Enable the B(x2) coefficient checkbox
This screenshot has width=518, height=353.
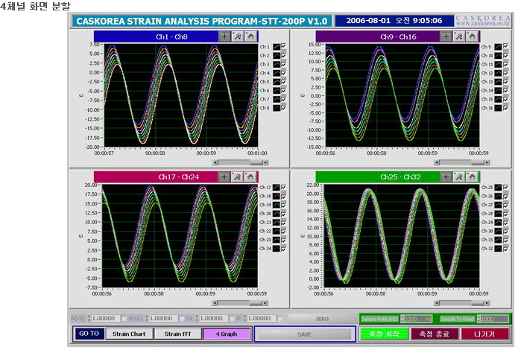coord(181,318)
